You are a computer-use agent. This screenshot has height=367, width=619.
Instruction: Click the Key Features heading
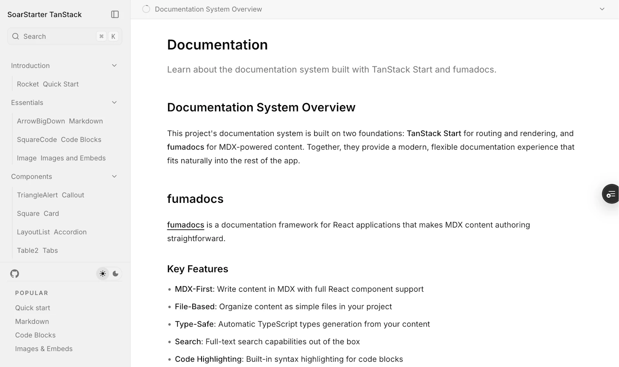(x=198, y=269)
